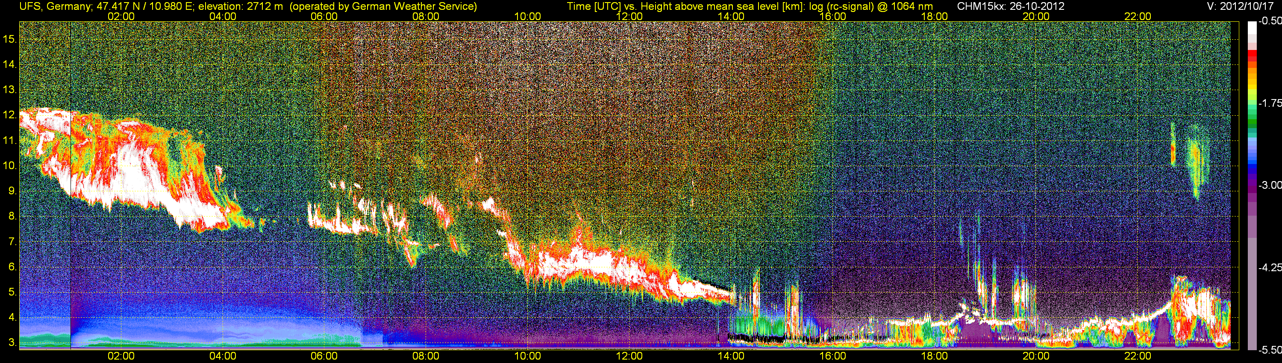Click the color scale value '-4.25'
Screen dimensions: 1282x363
point(1270,267)
